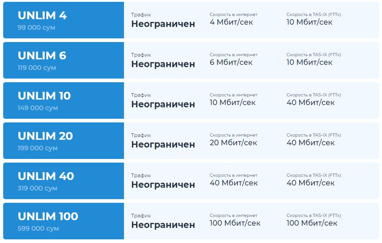382x243 pixels.
Task: Select the UNLIM 4 tariff title
Action: pyautogui.click(x=42, y=16)
